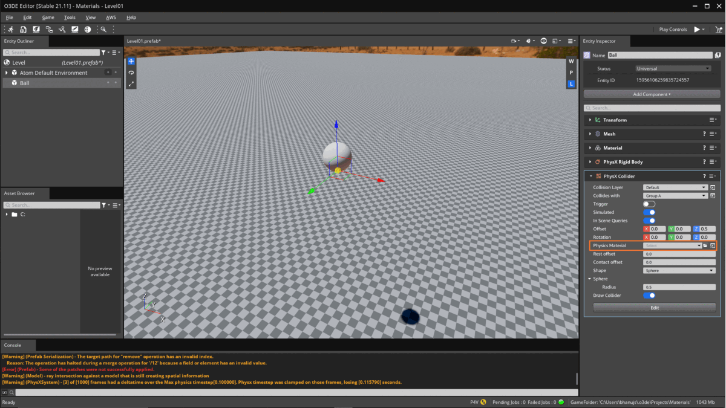
Task: Toggle the Draw Collider switch
Action: [x=649, y=296]
